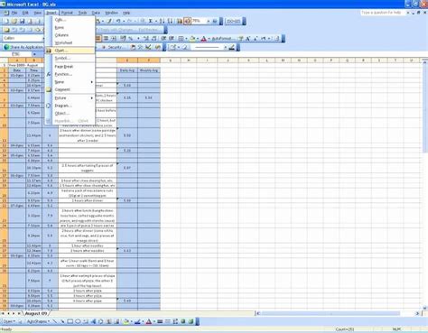
Task: Click the Line Style icon in Drawing toolbar
Action: 160,321
